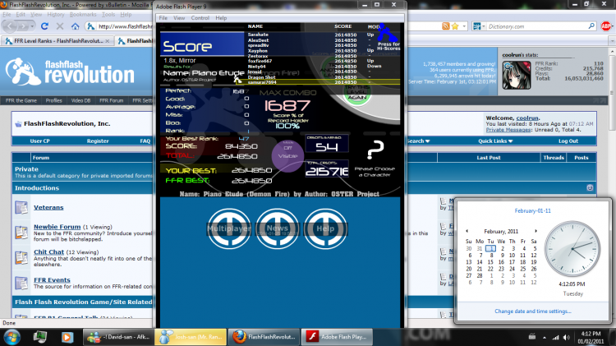Click the News round button
This screenshot has width=616, height=346.
pos(278,228)
